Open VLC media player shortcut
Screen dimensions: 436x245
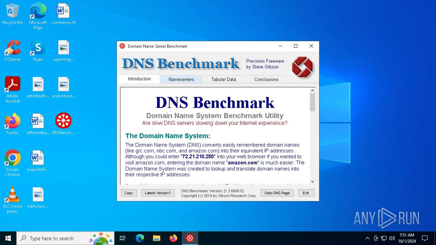pyautogui.click(x=13, y=200)
